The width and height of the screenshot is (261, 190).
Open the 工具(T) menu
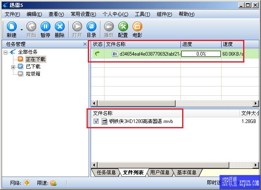(142, 14)
